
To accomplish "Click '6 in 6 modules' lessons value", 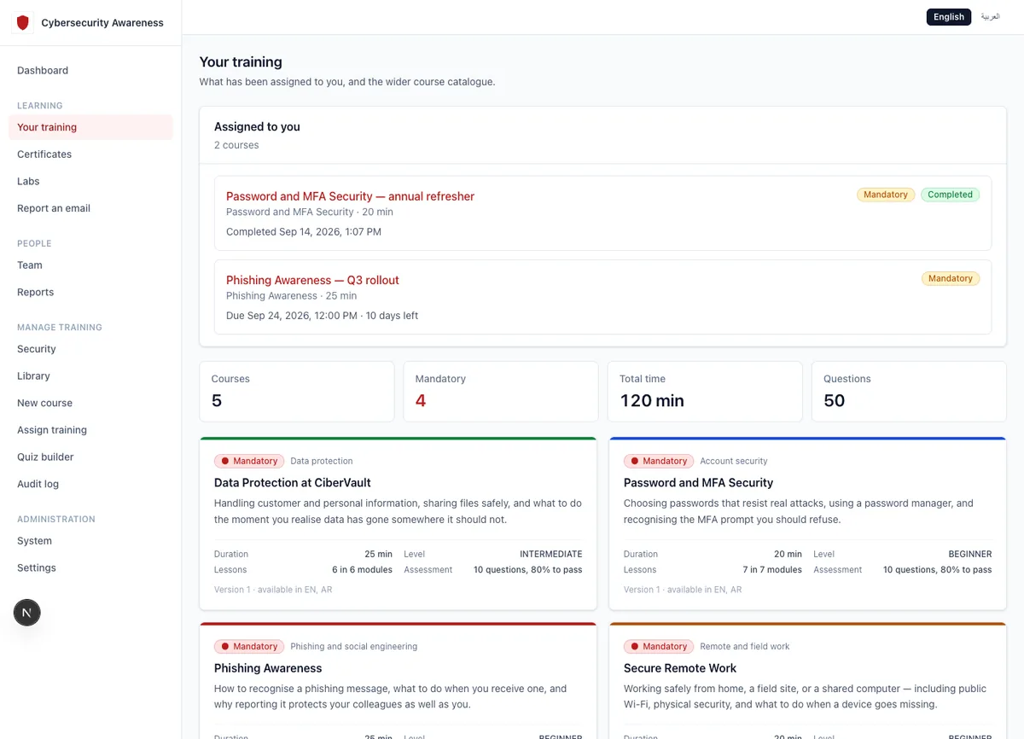I will pos(362,570).
